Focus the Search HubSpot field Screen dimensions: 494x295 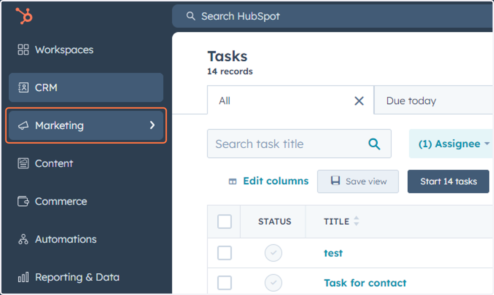[333, 16]
